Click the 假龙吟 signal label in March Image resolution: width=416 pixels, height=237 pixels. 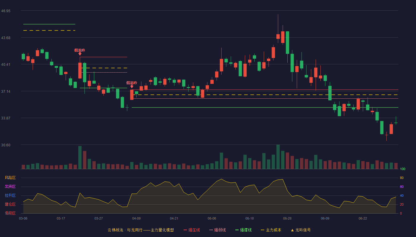(80, 50)
